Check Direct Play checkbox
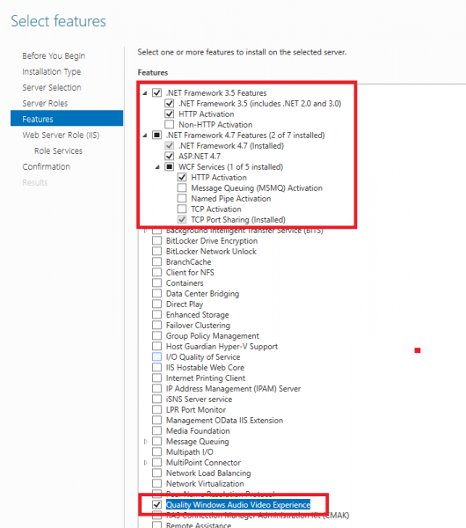Screen dimensions: 466x528 pyautogui.click(x=157, y=304)
